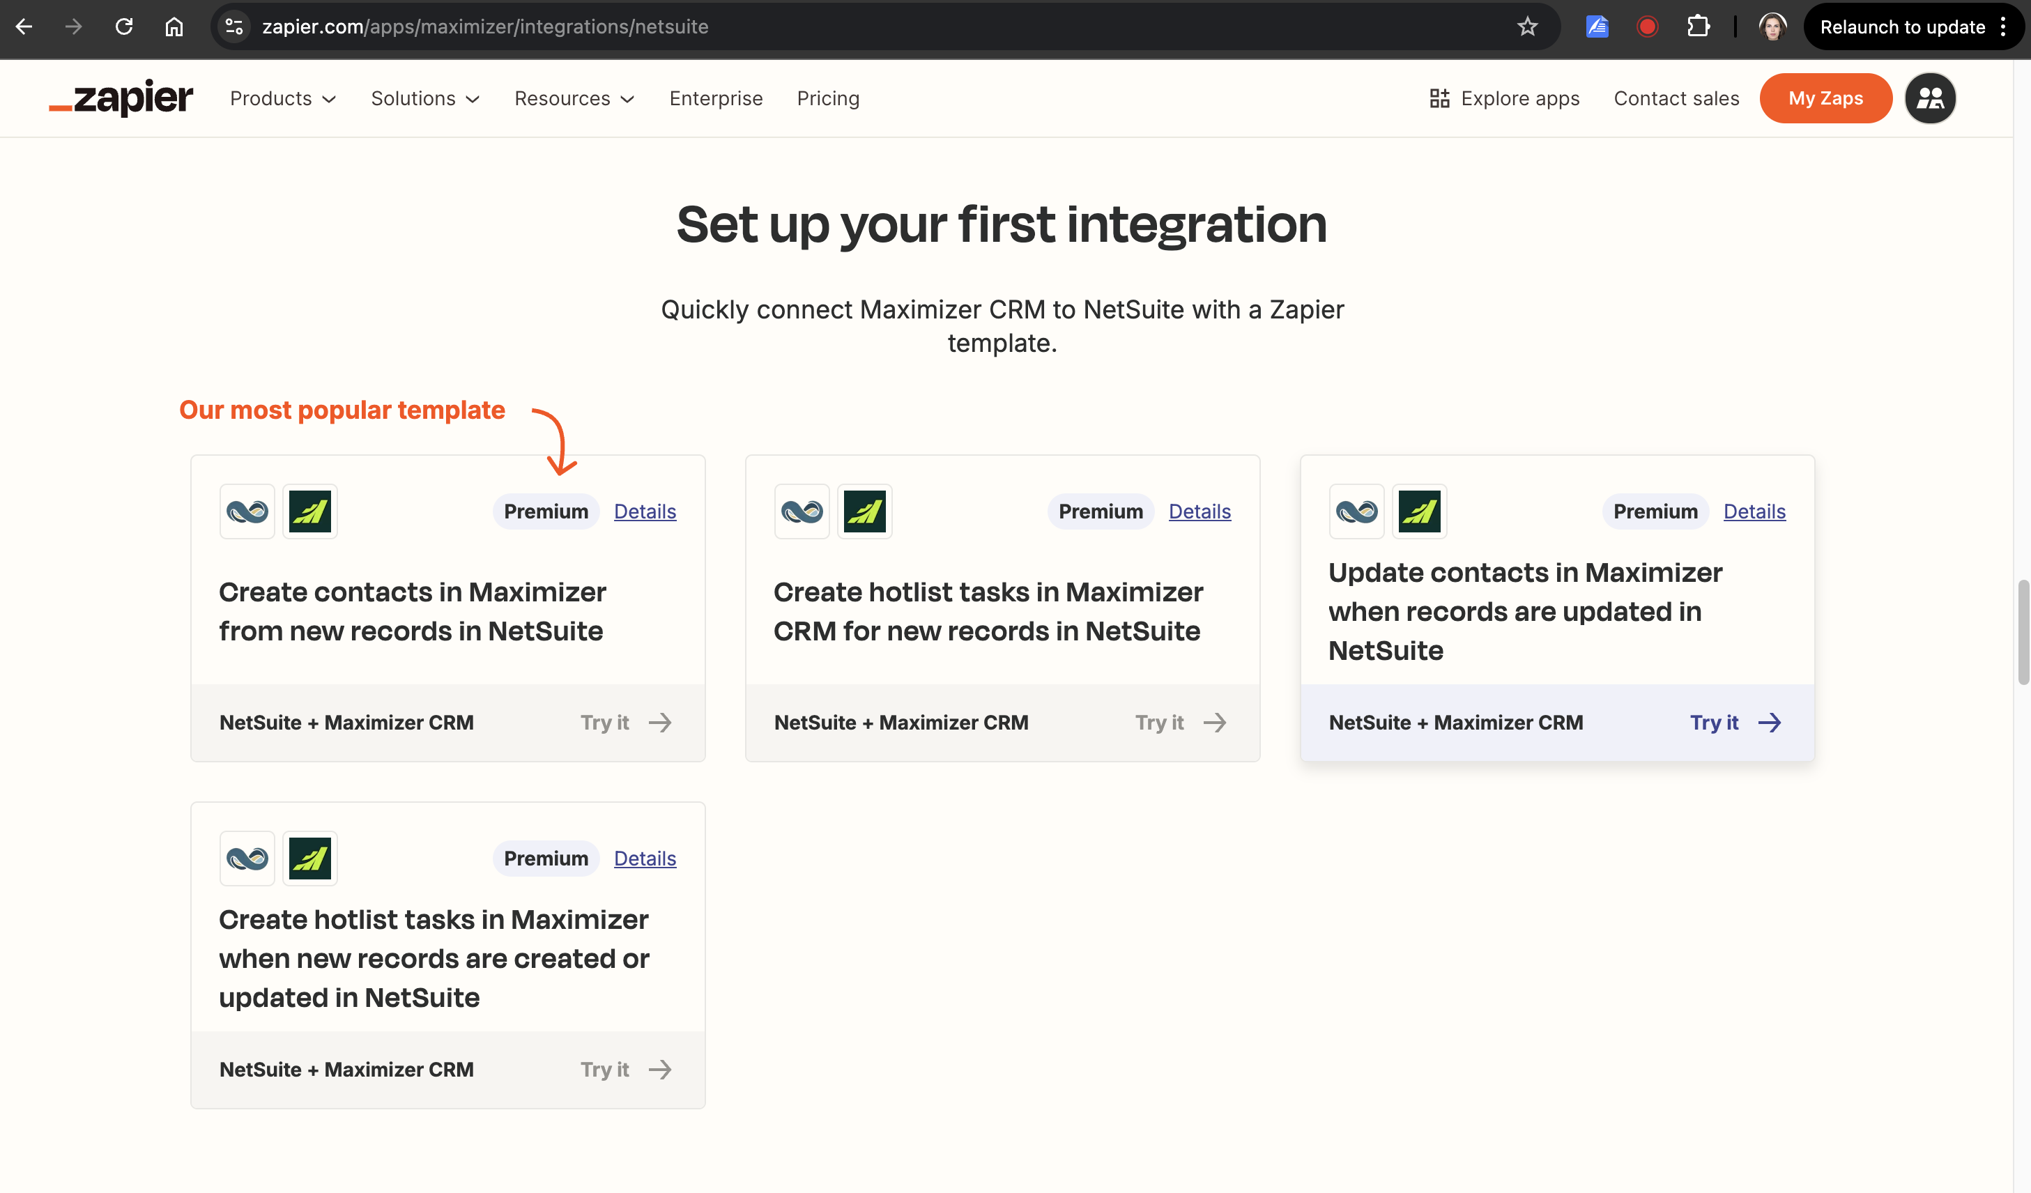This screenshot has width=2031, height=1193.
Task: Click Maximizer icon on Create contacts card
Action: [x=310, y=511]
